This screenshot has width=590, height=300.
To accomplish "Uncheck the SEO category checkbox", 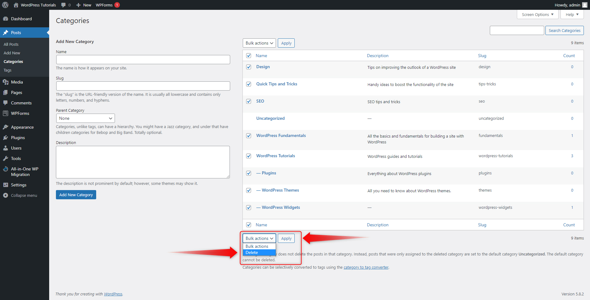I will pos(249,101).
